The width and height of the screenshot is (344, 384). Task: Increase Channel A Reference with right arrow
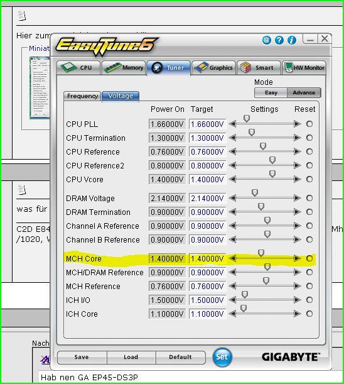298,226
